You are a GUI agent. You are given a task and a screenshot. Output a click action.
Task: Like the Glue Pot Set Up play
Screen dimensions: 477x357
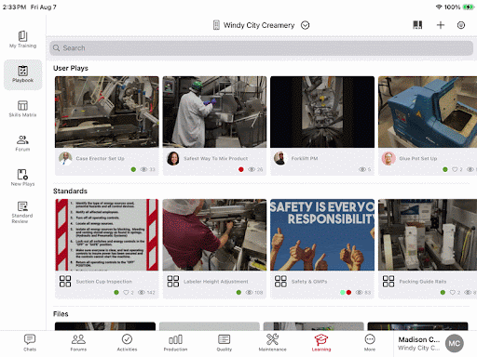point(455,169)
